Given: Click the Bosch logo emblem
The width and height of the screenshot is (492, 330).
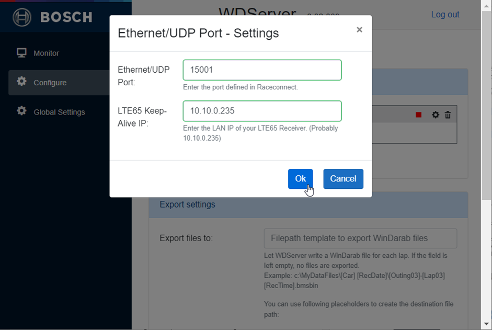Looking at the screenshot, I should (x=21, y=17).
